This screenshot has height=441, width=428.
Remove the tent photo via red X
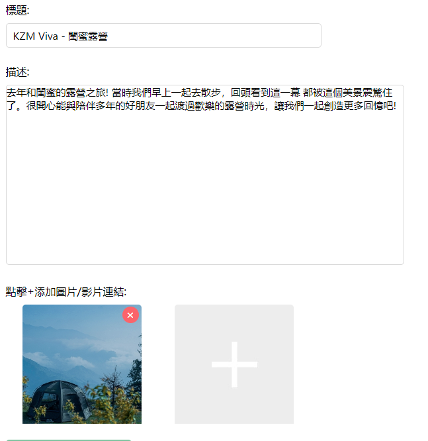[x=130, y=315]
